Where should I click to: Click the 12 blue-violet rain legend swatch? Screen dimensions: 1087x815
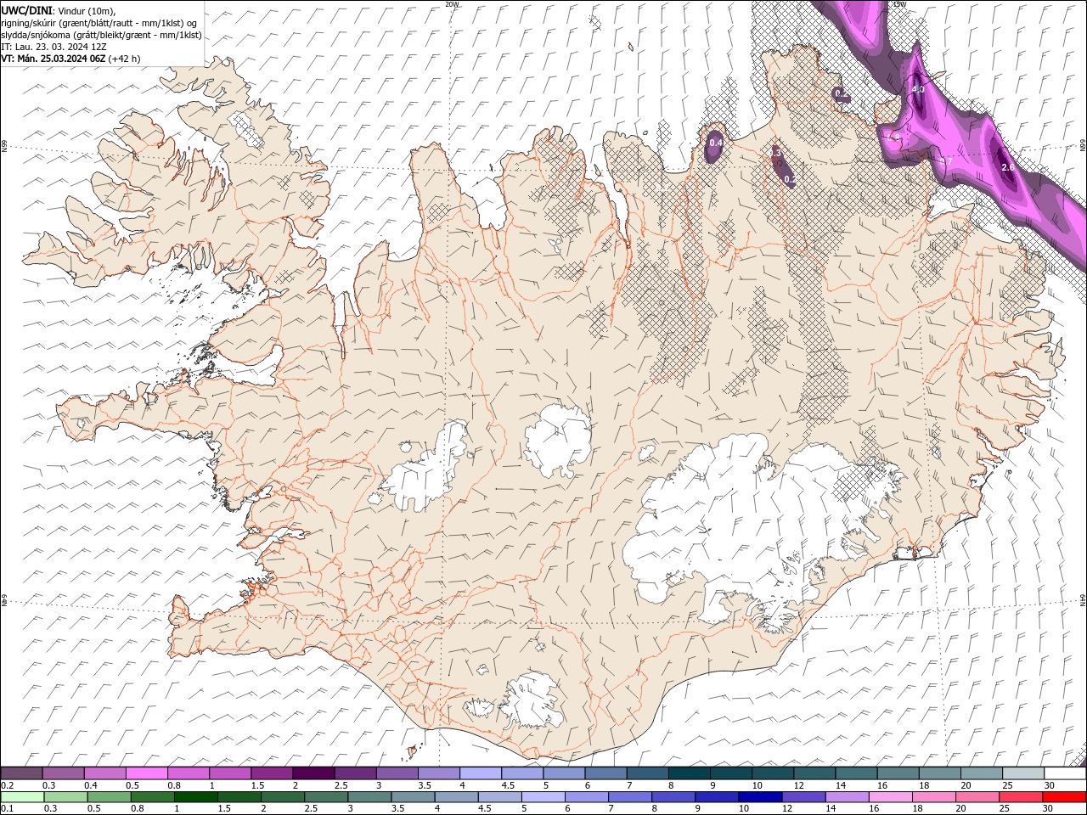click(803, 797)
